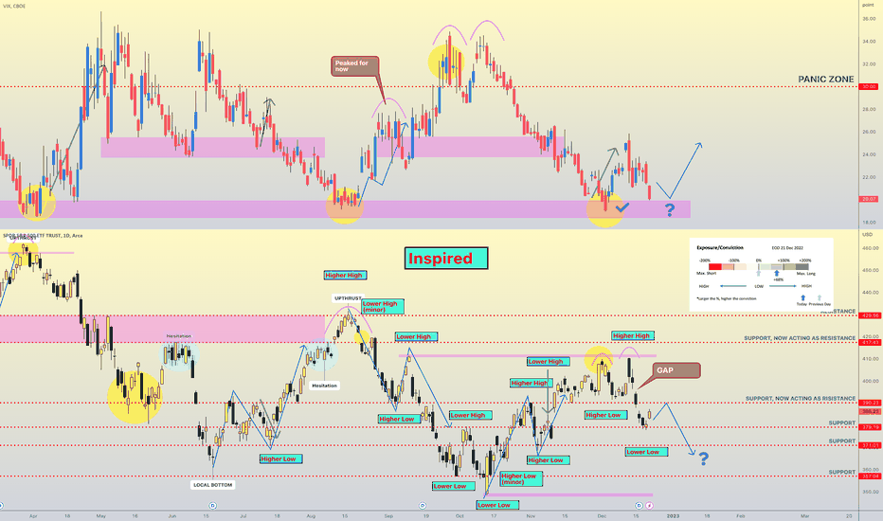The image size is (883, 521).
Task: Select the dark gray Max. Long swatch
Action: pos(802,267)
